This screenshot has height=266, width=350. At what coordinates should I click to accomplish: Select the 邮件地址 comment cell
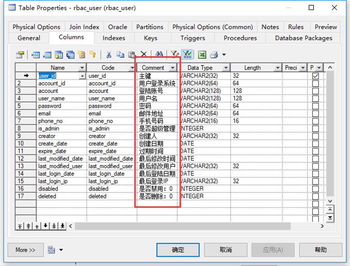coord(157,113)
